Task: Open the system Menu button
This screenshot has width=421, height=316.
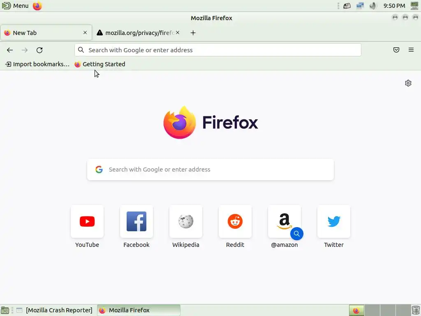Action: tap(15, 6)
